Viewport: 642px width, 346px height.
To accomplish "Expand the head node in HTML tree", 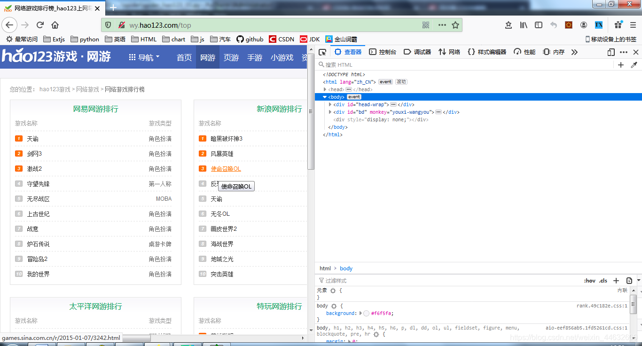I will 325,89.
